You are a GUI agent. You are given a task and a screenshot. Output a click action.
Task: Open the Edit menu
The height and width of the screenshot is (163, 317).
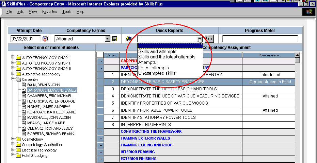pyautogui.click(x=20, y=12)
